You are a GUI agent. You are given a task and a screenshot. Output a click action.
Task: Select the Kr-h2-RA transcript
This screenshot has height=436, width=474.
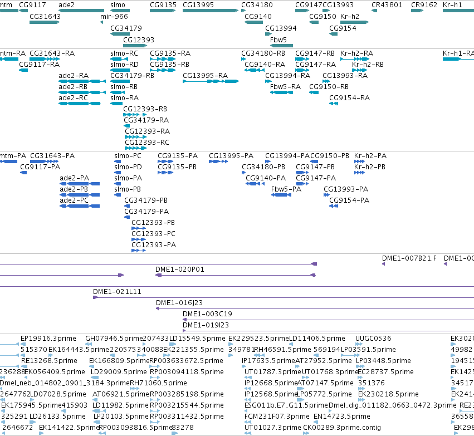tap(355, 59)
